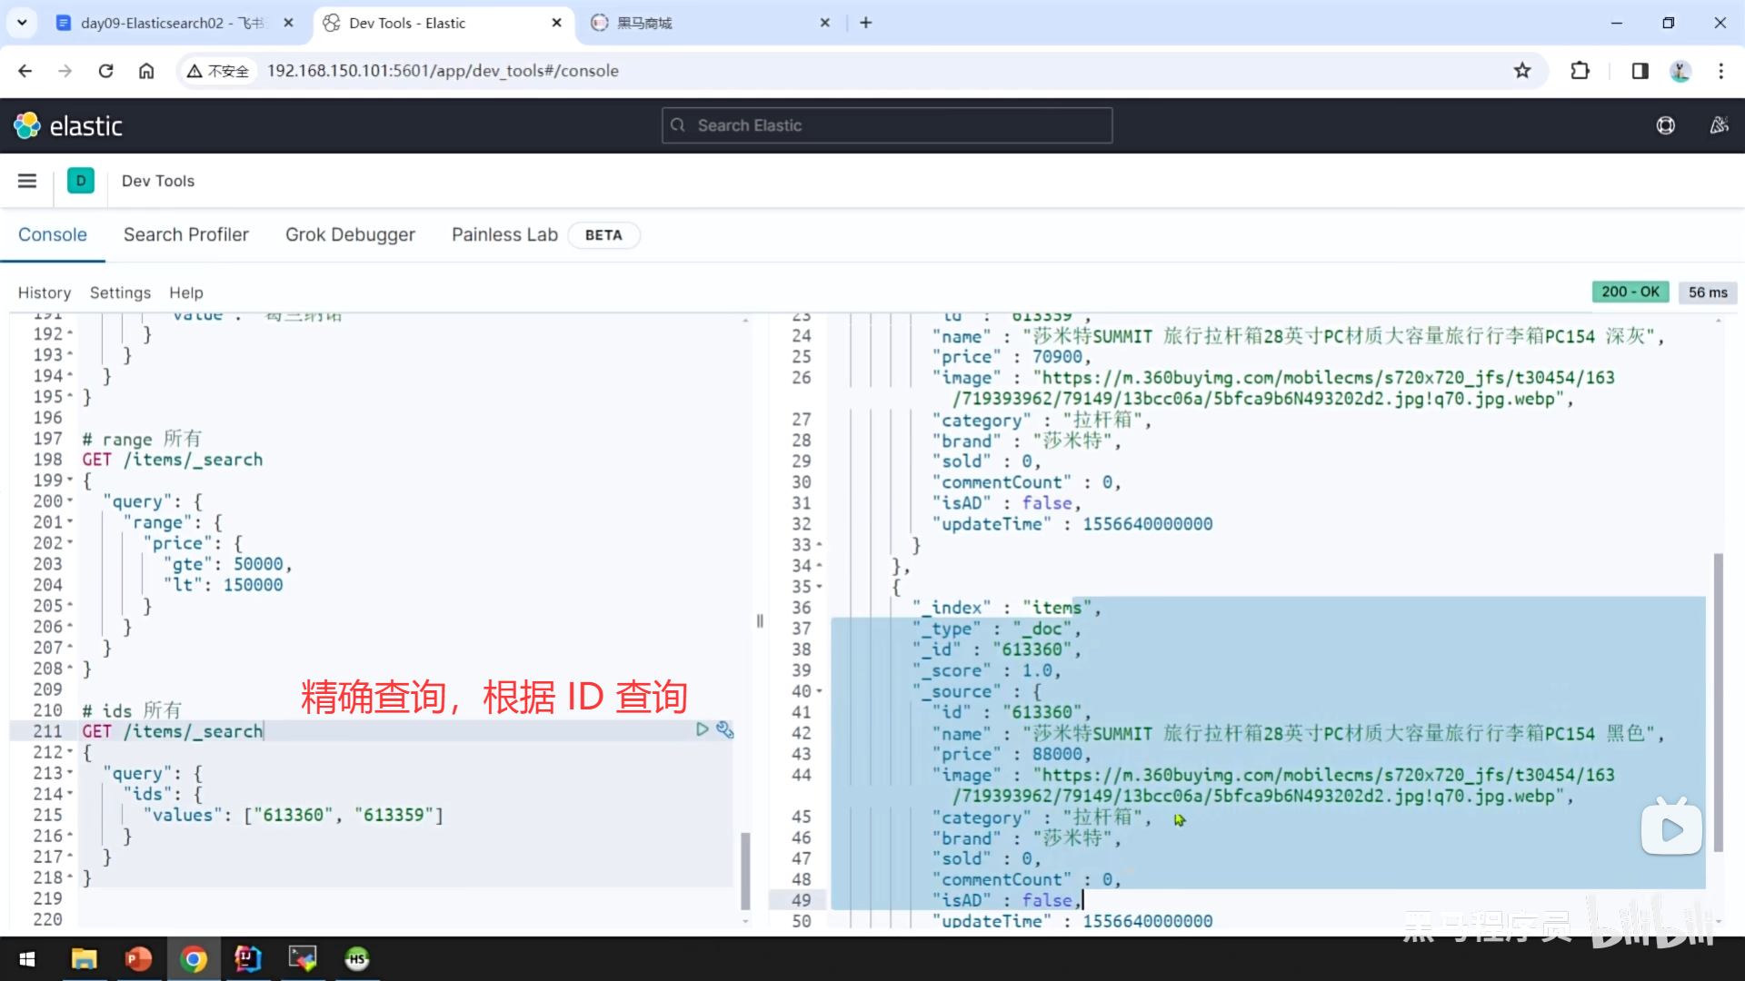1745x981 pixels.
Task: Open IntelliJ IDEA from the taskbar
Action: [247, 958]
